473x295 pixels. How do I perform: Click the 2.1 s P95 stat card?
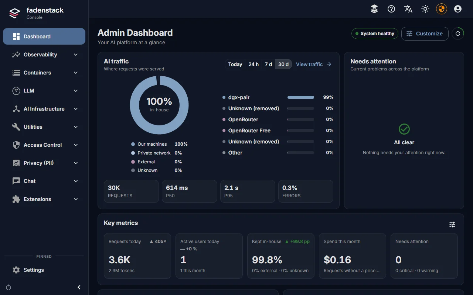coord(248,191)
